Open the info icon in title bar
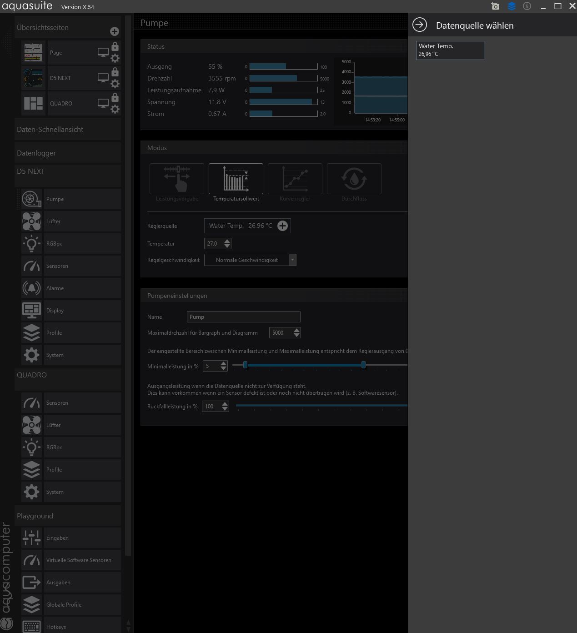Image resolution: width=577 pixels, height=633 pixels. click(527, 6)
